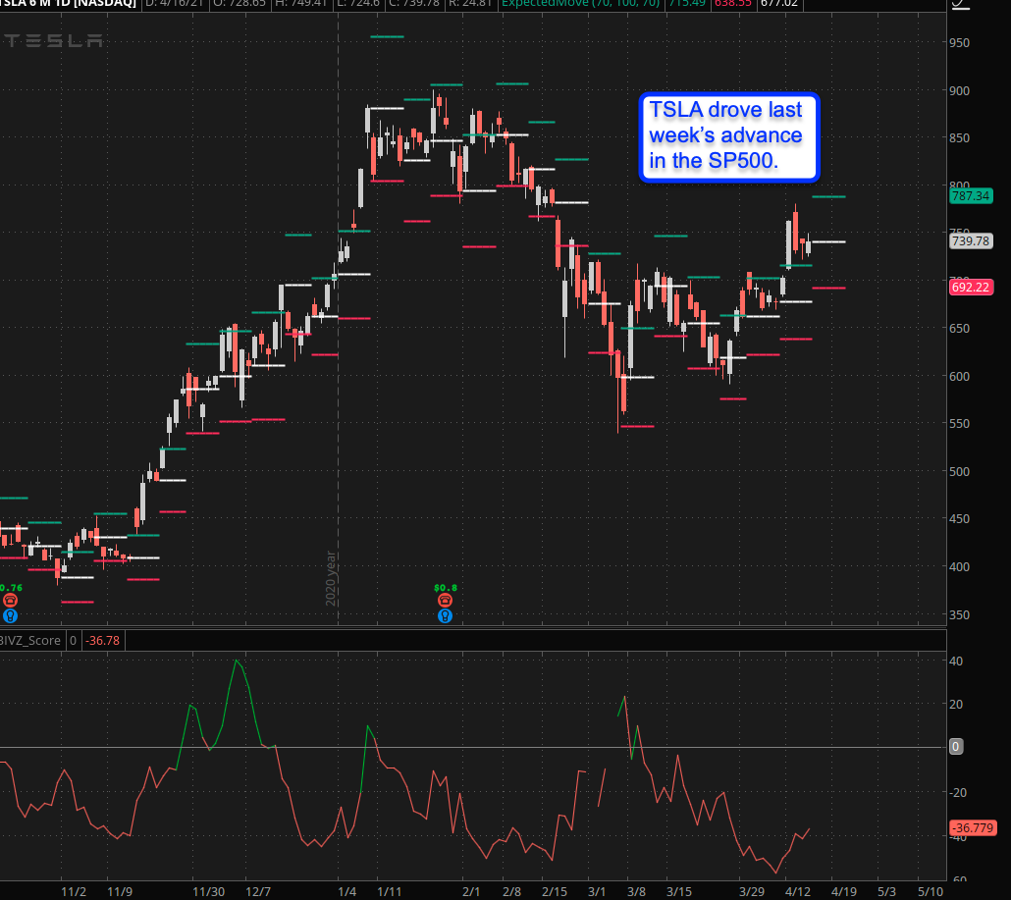Click the 500 price axis label
Viewport: 1011px width, 900px height.
point(959,471)
